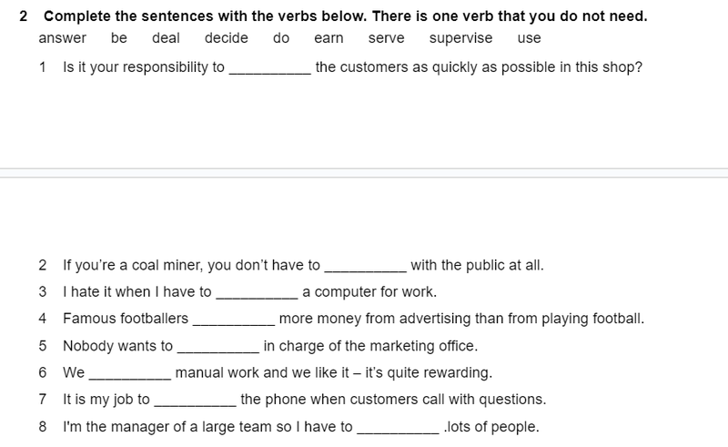The width and height of the screenshot is (728, 447).
Task: Click the verb "use" at the list end
Action: (529, 38)
